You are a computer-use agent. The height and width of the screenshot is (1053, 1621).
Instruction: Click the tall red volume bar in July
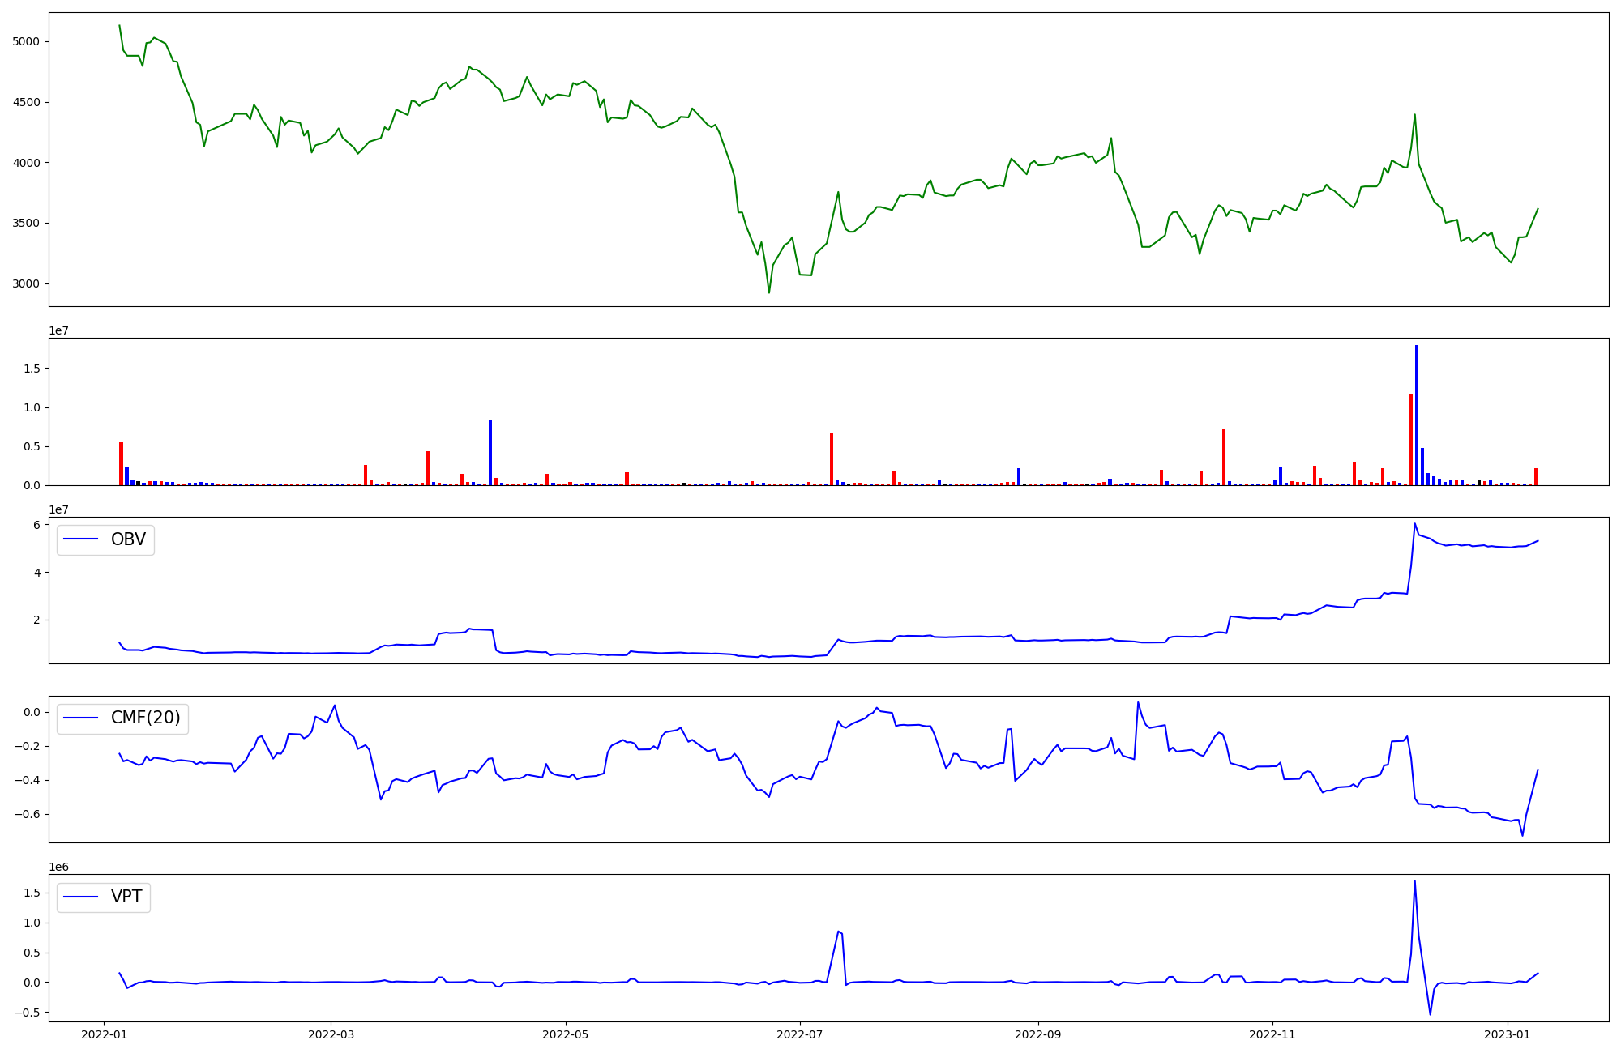[x=832, y=459]
